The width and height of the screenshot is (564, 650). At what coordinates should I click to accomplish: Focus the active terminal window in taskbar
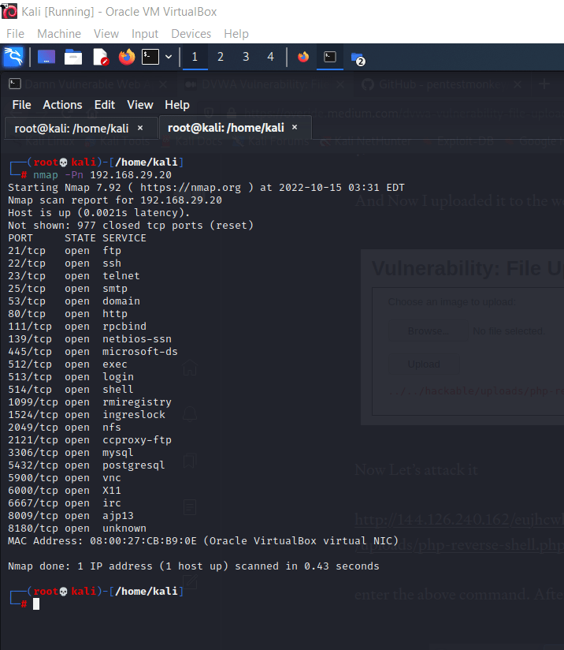(330, 57)
